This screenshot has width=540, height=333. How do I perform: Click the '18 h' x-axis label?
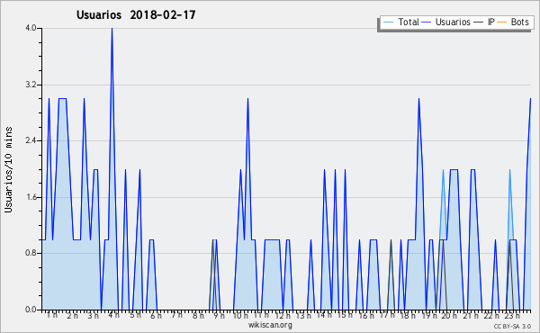tap(408, 315)
